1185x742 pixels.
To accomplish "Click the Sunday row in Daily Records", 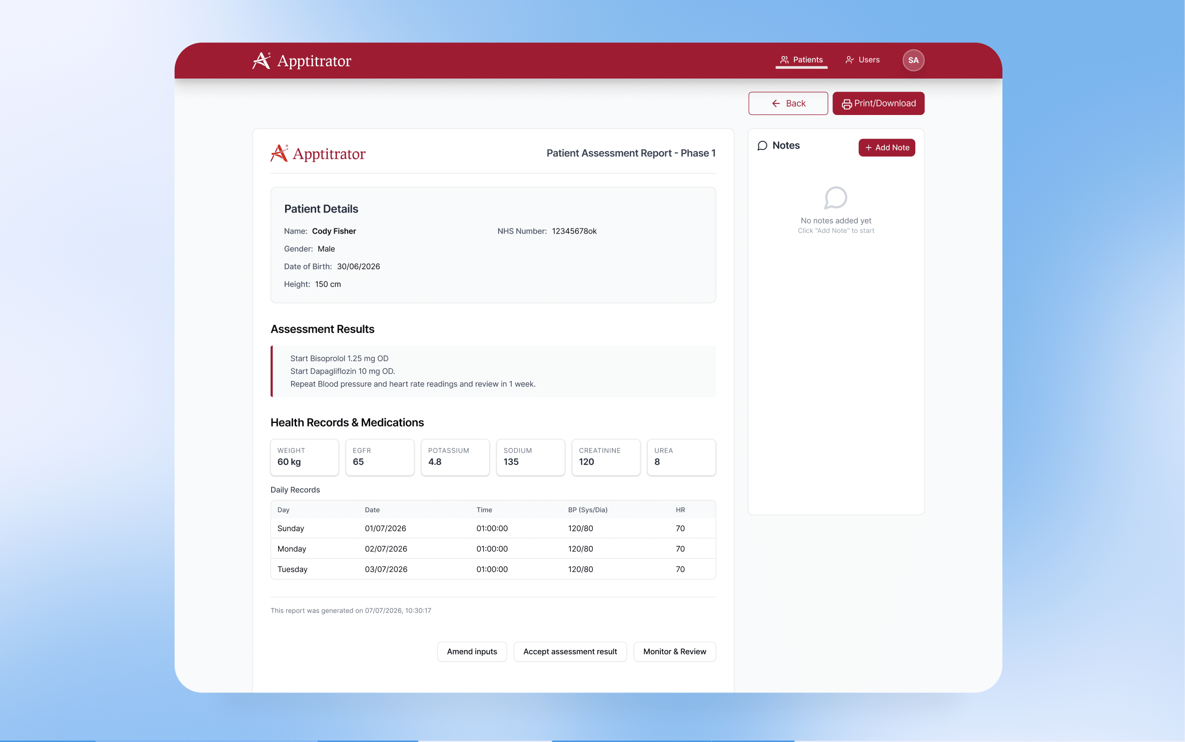I will (493, 528).
